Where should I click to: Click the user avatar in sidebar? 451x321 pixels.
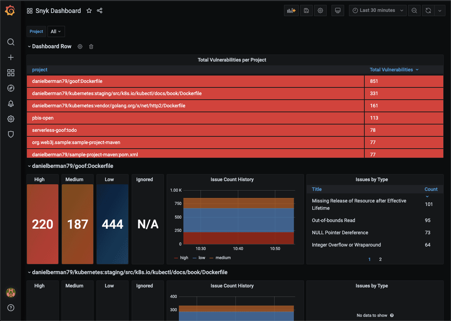click(11, 293)
